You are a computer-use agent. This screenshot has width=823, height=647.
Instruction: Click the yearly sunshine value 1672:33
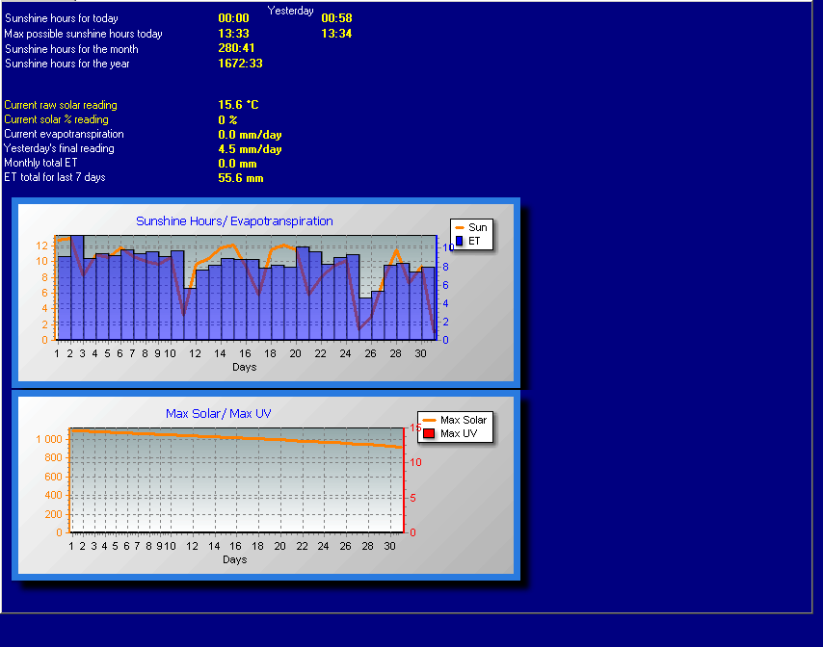pos(240,64)
